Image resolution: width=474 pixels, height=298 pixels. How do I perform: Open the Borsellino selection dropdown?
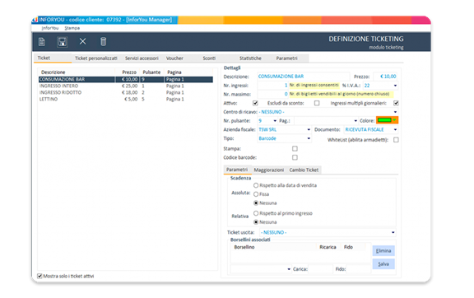(x=289, y=269)
